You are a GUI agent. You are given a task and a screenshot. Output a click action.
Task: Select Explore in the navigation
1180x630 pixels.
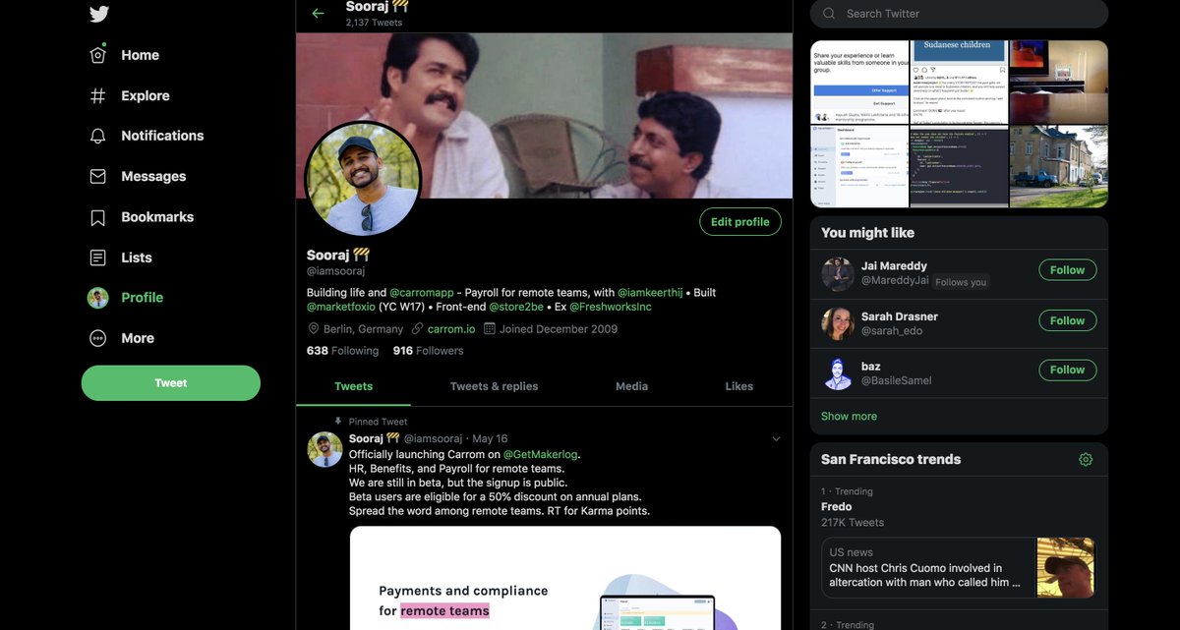point(146,95)
